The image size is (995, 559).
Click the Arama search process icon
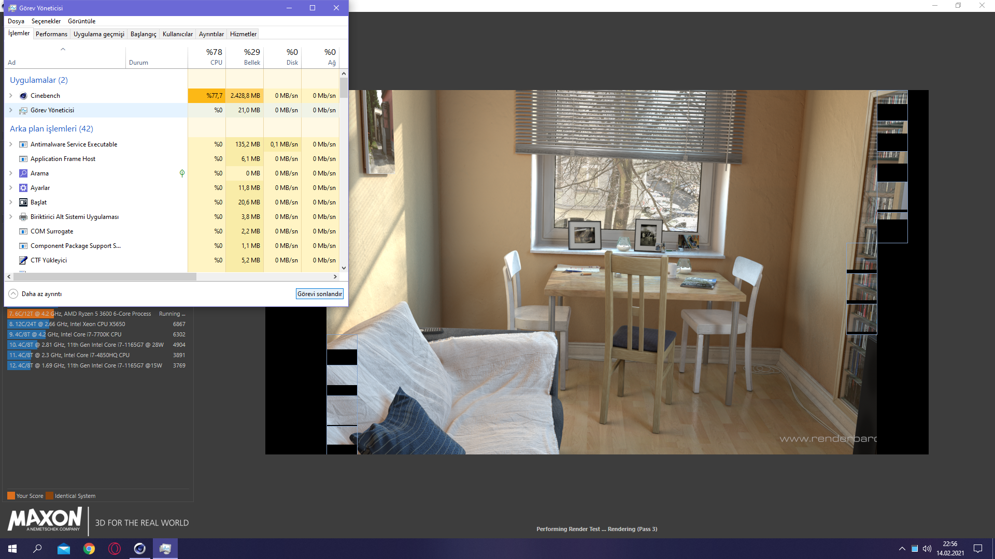(x=23, y=173)
